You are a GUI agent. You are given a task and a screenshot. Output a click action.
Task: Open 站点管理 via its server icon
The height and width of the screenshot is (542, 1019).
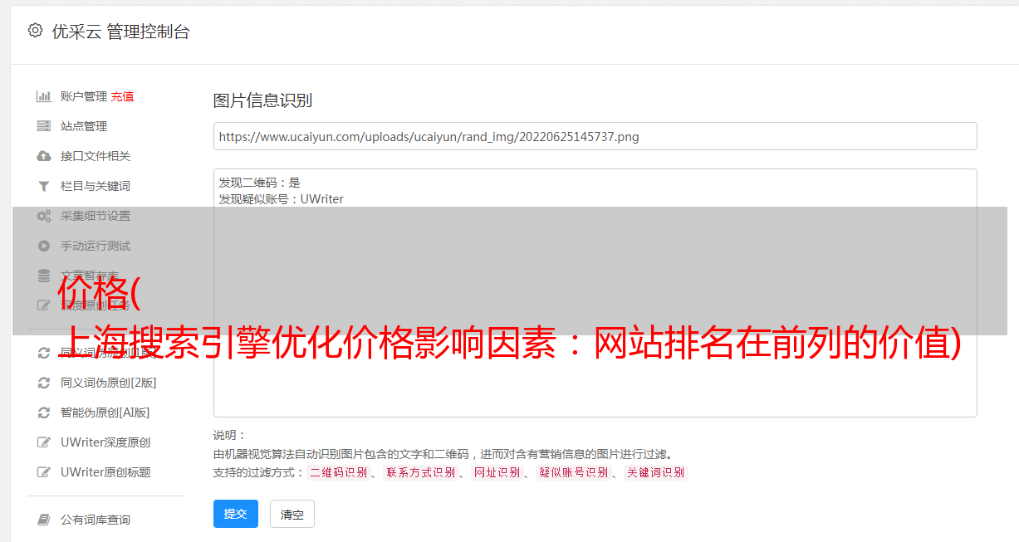coord(44,126)
